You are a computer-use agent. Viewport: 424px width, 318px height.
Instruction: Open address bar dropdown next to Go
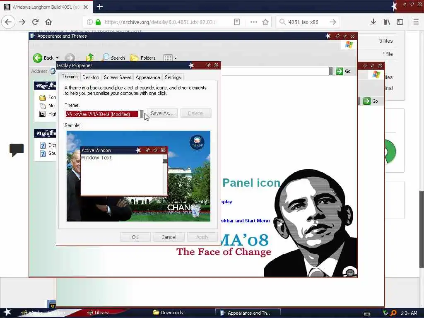[331, 71]
